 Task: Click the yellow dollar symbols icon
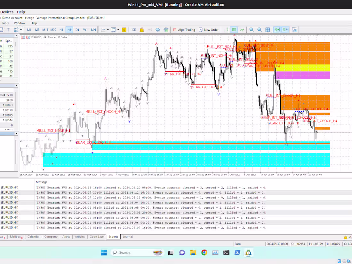pos(124,29)
